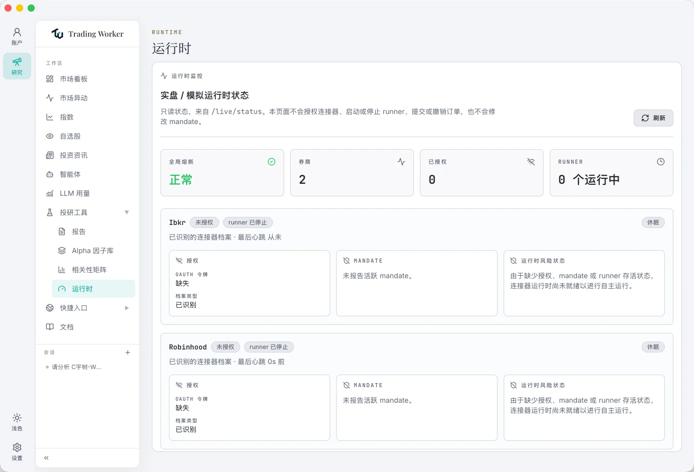The height and width of the screenshot is (472, 694).
Task: Refresh runtime status with 刷新 button
Action: tap(653, 118)
